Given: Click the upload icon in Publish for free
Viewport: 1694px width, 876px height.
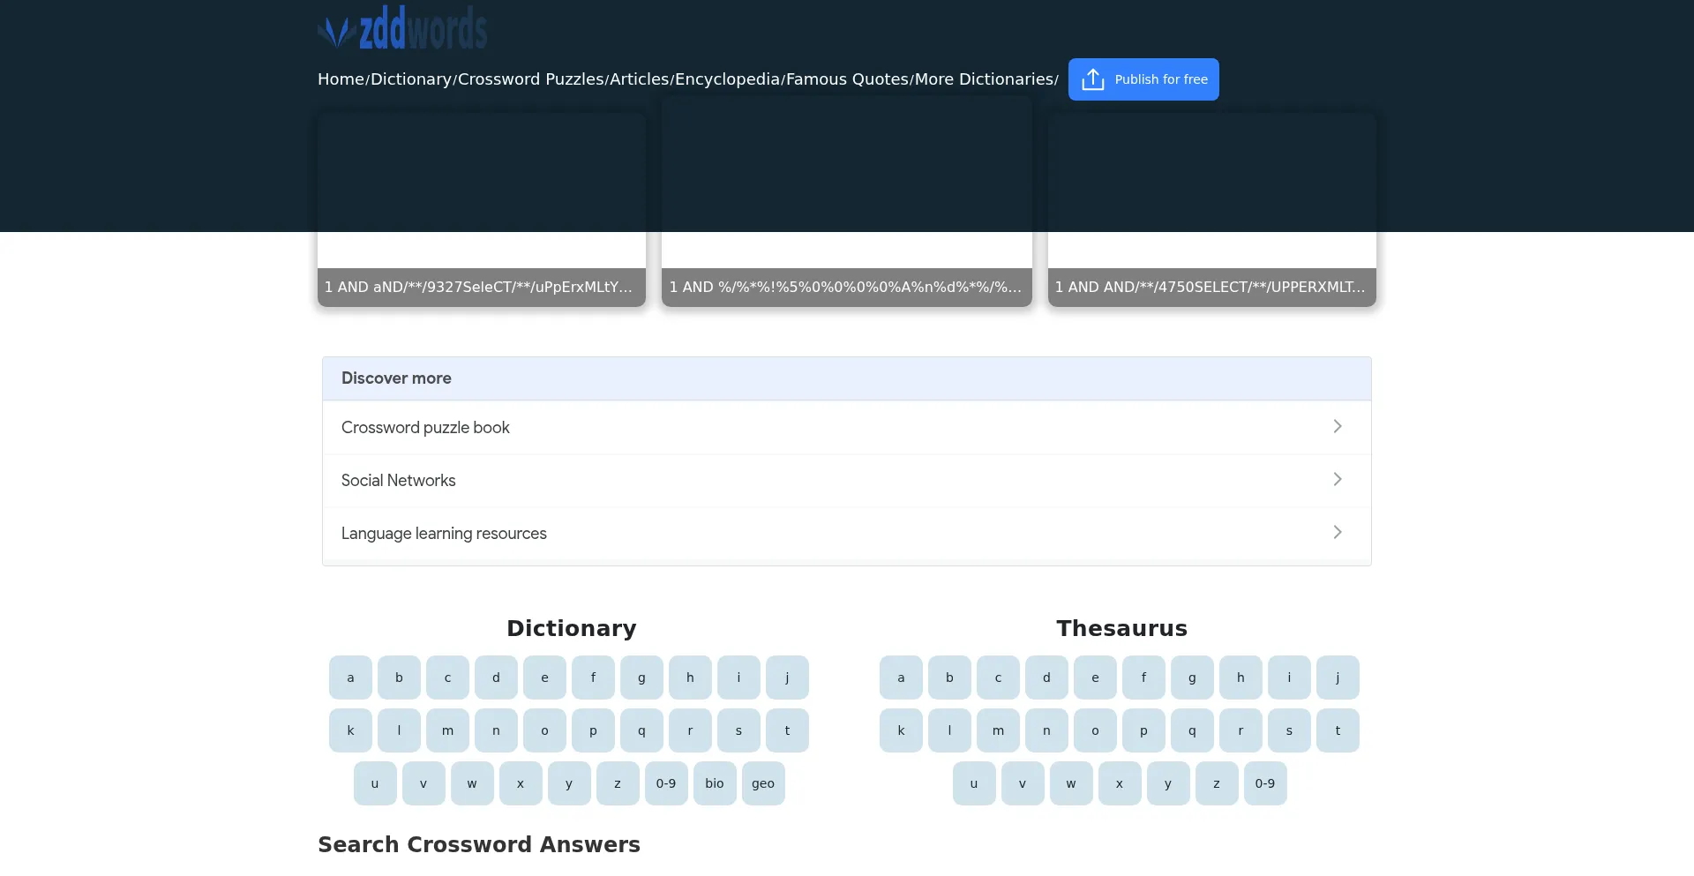Looking at the screenshot, I should click(x=1092, y=79).
